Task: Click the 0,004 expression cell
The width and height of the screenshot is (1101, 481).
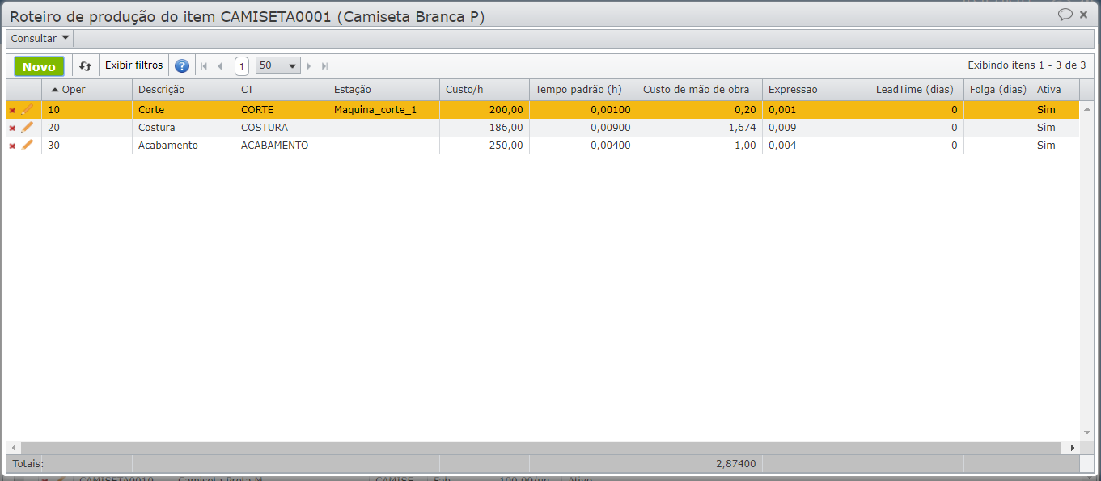Action: [816, 146]
